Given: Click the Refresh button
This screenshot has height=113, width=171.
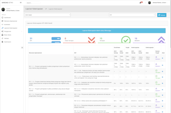Looking at the screenshot, I should (162, 15).
